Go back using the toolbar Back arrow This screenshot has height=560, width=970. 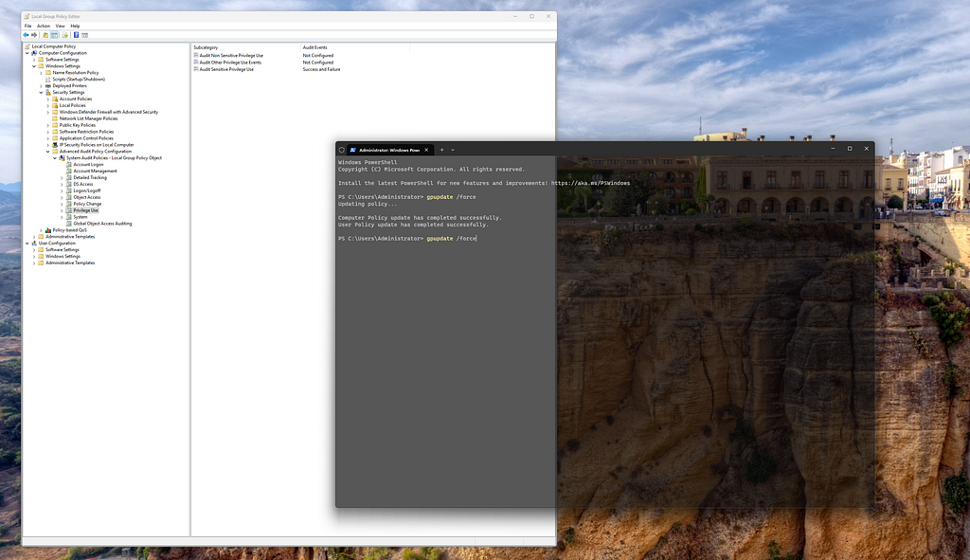(x=26, y=35)
